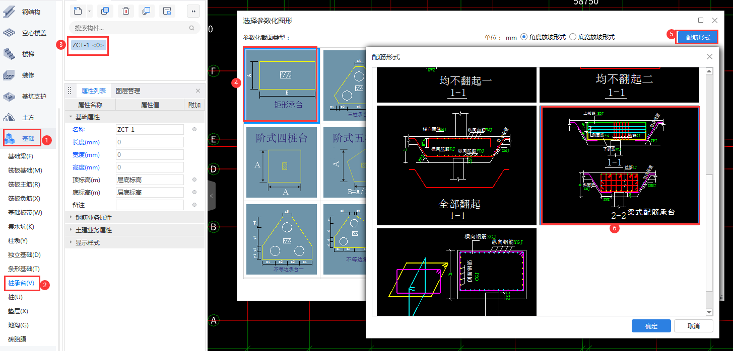
Task: Select 桩承台(V) in the list
Action: click(x=22, y=283)
